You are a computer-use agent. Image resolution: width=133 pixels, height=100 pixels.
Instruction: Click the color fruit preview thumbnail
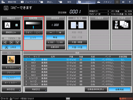tap(11, 60)
